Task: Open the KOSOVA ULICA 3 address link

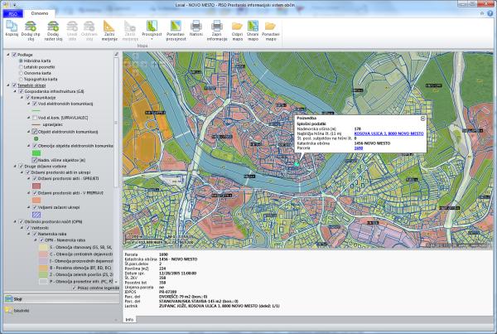Action: pyautogui.click(x=388, y=133)
